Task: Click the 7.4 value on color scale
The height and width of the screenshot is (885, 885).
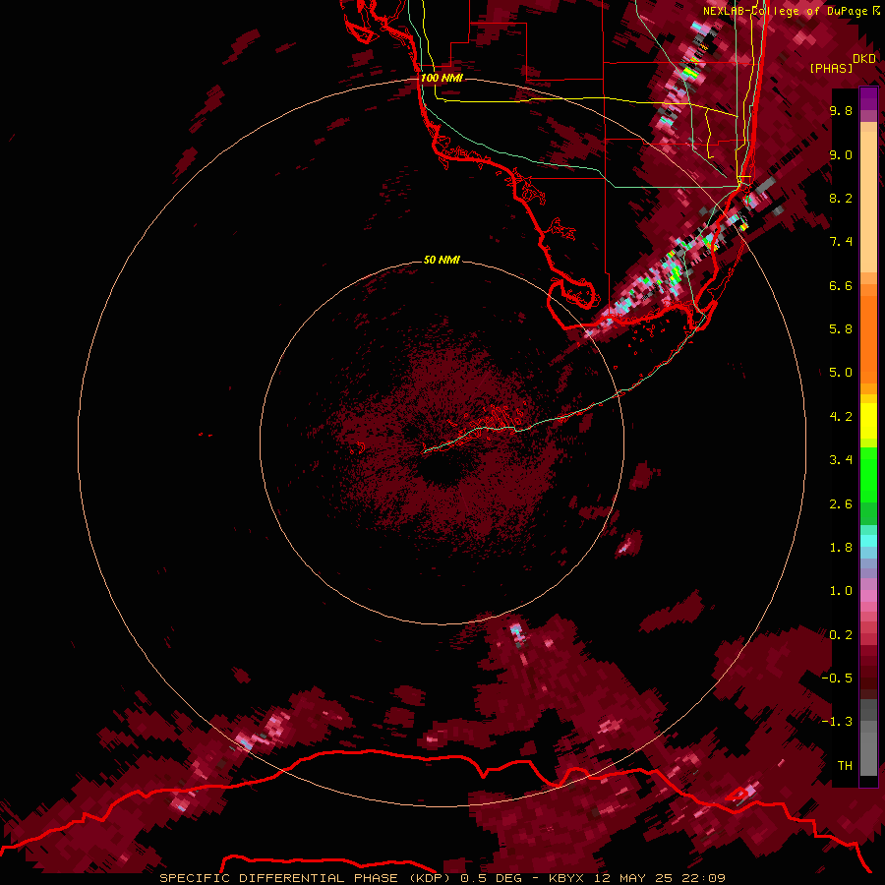Action: 841,242
